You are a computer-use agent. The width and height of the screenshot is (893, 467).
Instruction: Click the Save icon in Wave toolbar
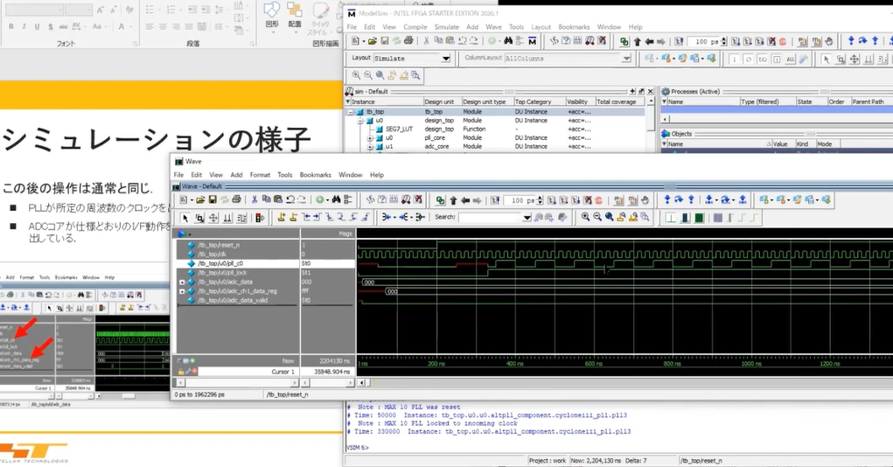click(x=212, y=199)
